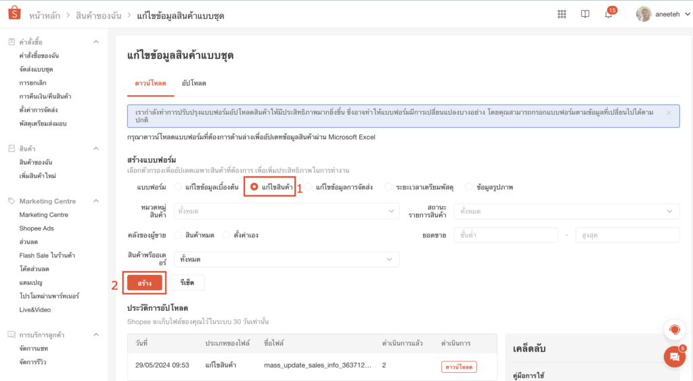Click the คำสั่งซื้อ section icon in sidebar
The height and width of the screenshot is (381, 693).
tap(12, 42)
